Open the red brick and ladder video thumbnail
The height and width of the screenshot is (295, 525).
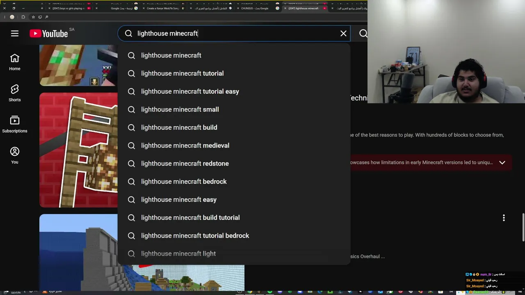pos(78,150)
